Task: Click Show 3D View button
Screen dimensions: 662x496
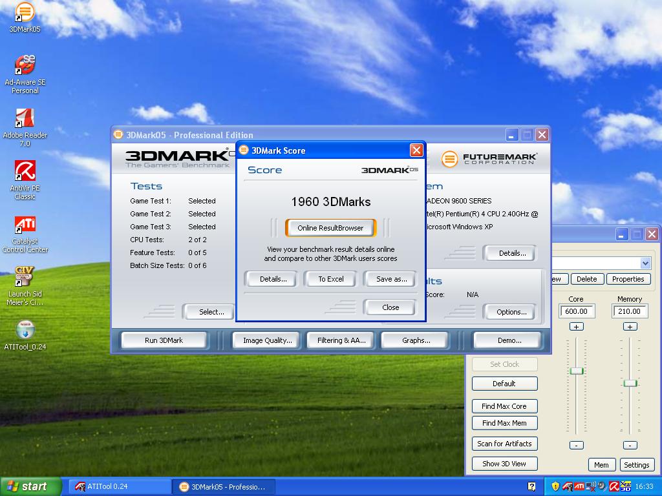Action: click(504, 464)
